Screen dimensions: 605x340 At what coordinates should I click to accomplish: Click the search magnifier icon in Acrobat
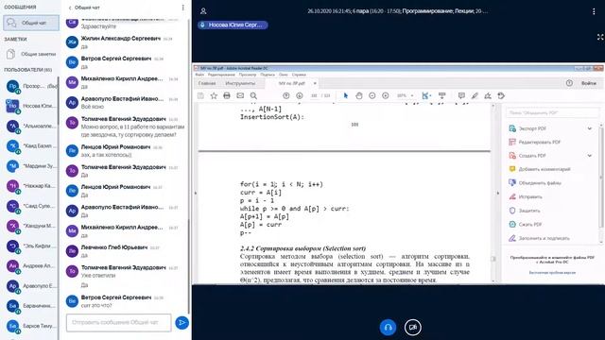click(x=253, y=96)
